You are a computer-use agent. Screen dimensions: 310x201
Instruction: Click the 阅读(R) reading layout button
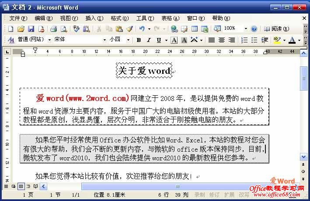click(x=276, y=29)
